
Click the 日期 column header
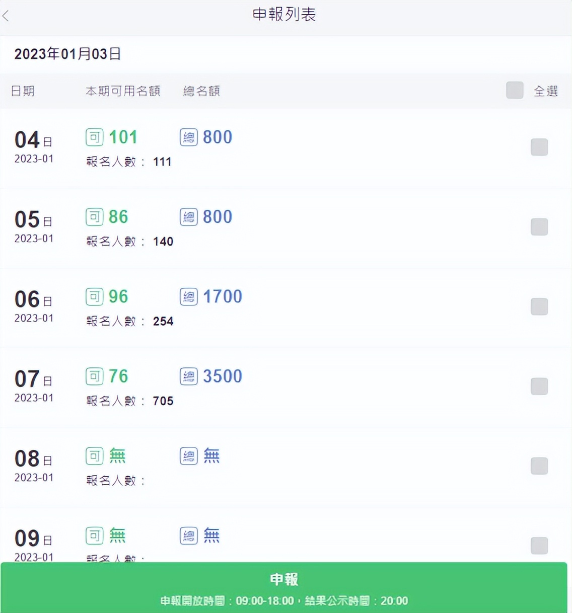[22, 91]
